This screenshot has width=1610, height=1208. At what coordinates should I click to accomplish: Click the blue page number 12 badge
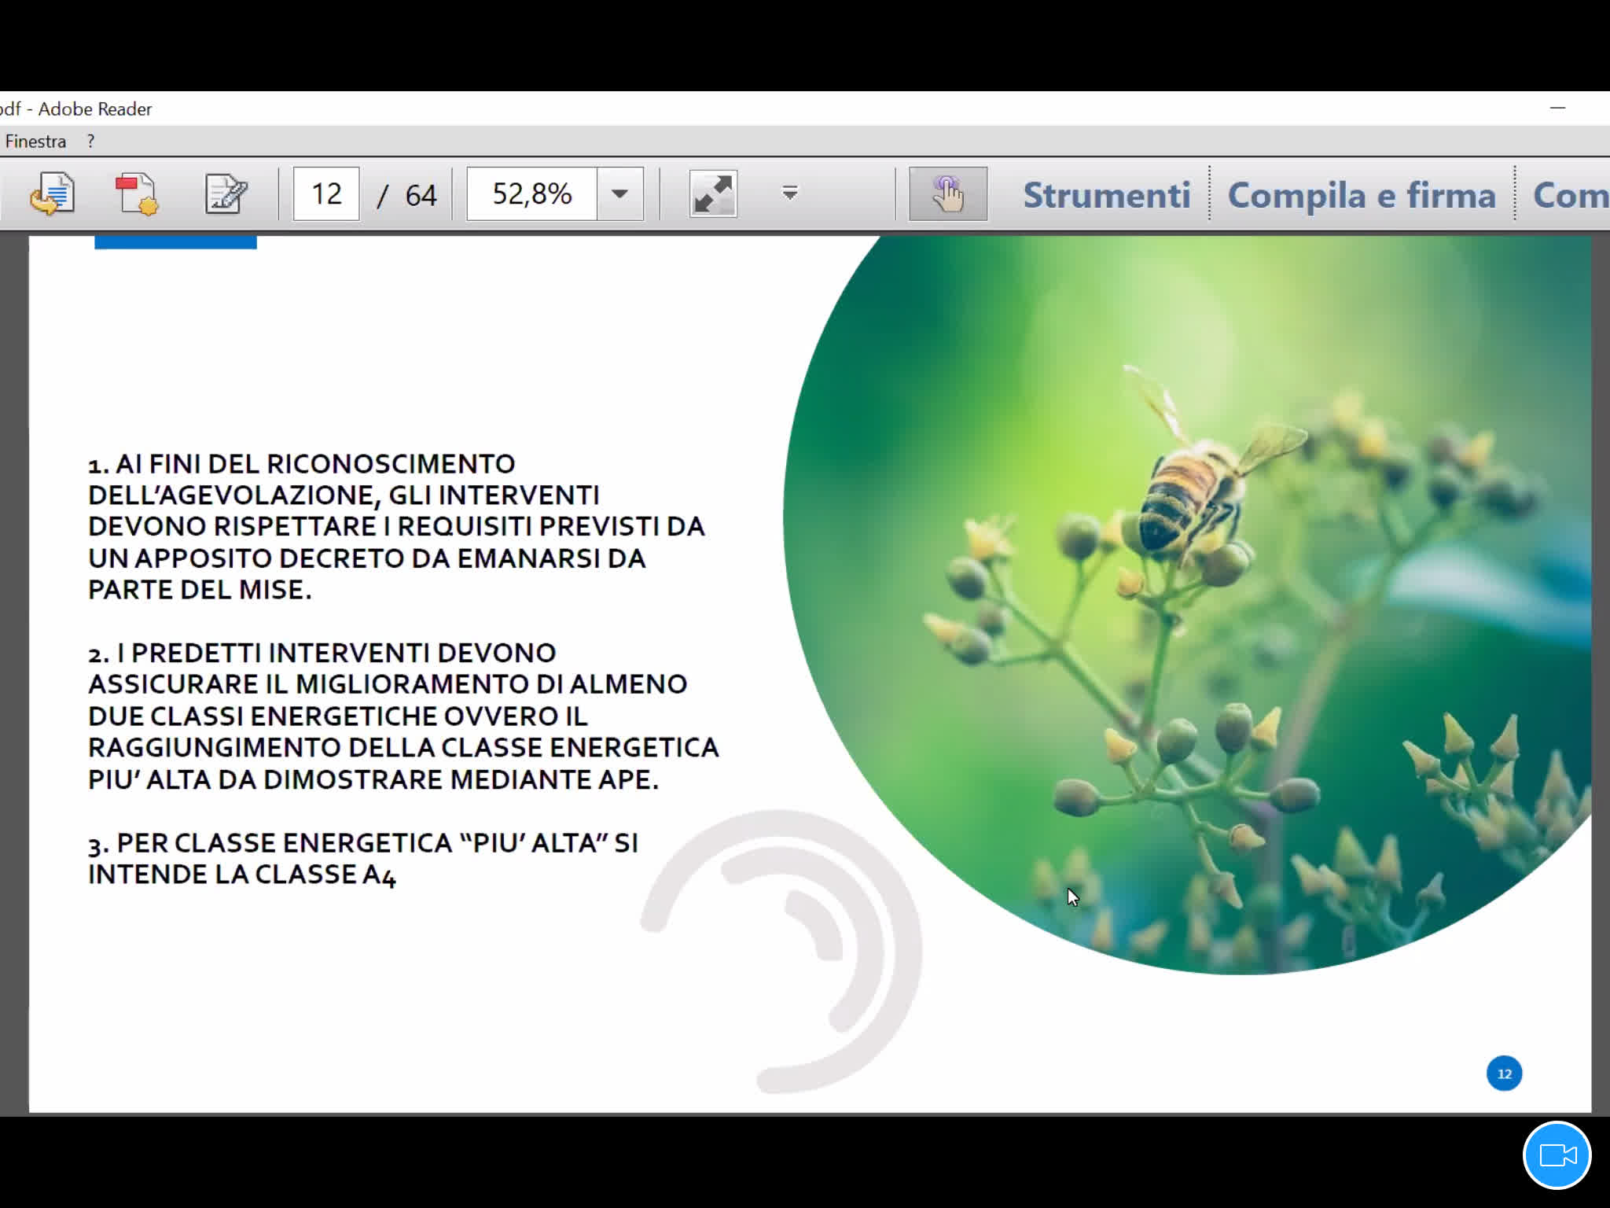pos(1504,1074)
